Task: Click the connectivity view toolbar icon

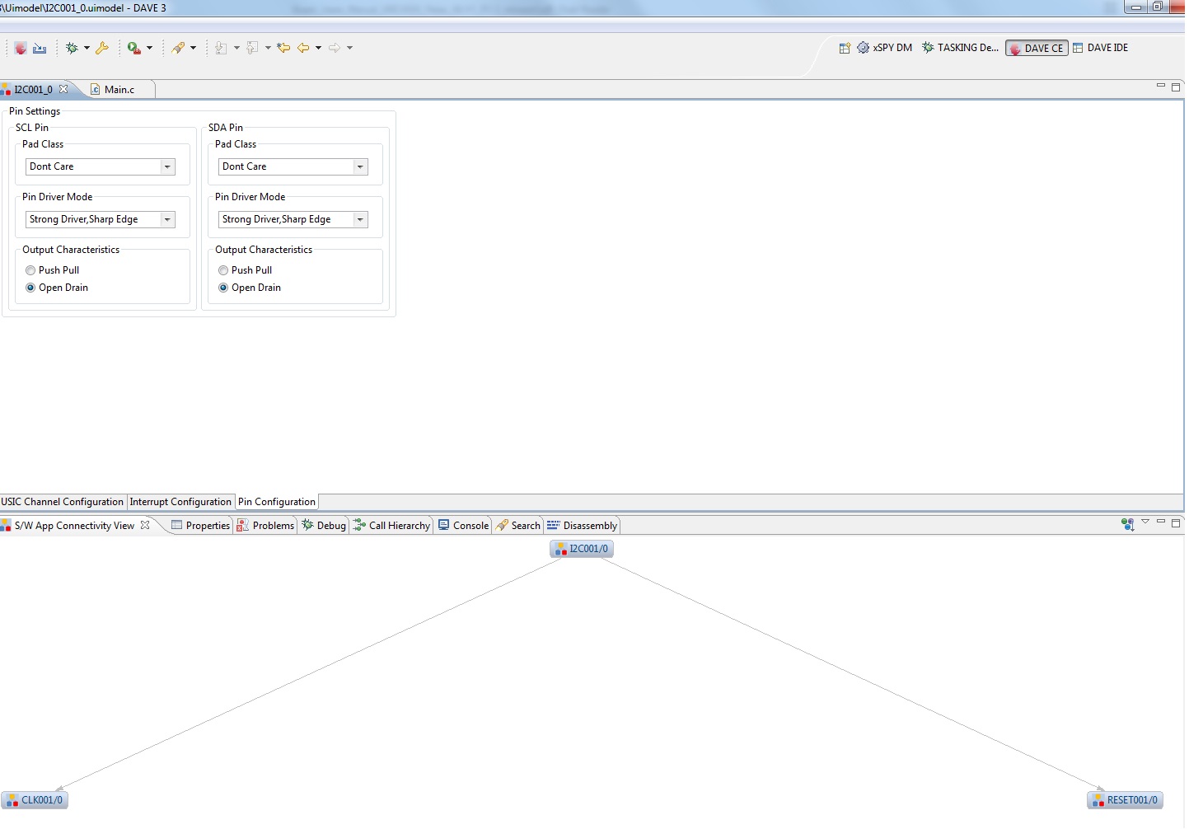Action: [1127, 523]
